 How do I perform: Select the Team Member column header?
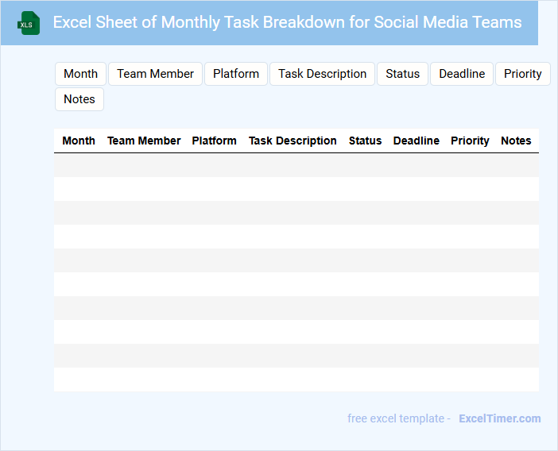(x=144, y=141)
